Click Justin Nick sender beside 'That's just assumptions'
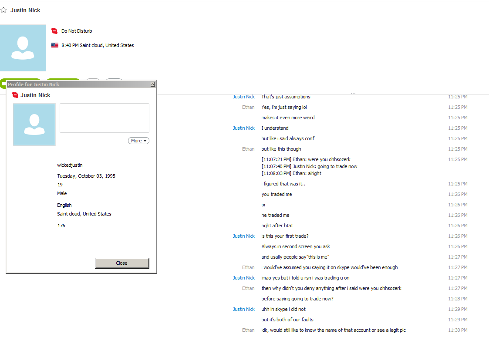Screen dimensions: 489x337 [x=243, y=97]
